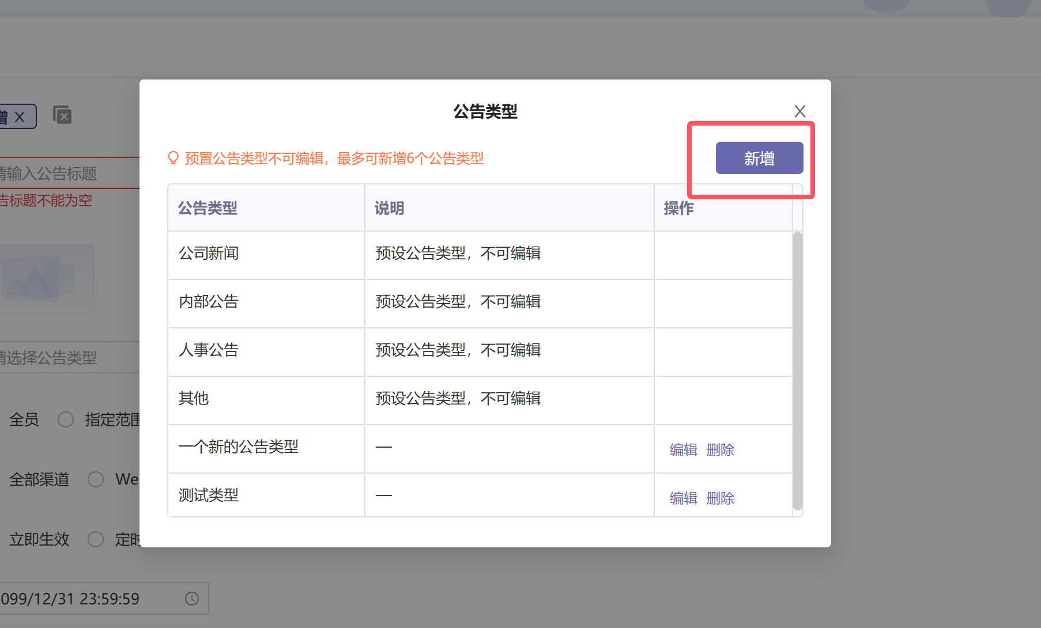Image resolution: width=1041 pixels, height=628 pixels.
Task: Click the image upload placeholder thumbnail
Action: click(x=47, y=279)
